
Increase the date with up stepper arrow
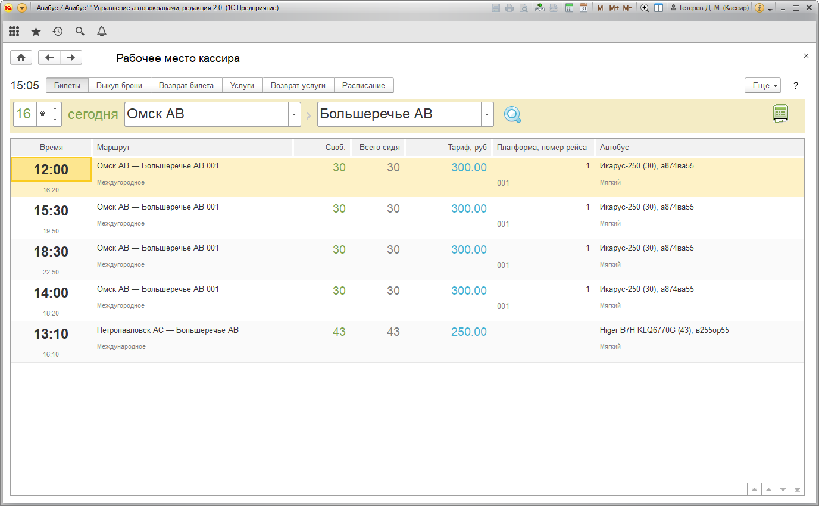point(55,108)
